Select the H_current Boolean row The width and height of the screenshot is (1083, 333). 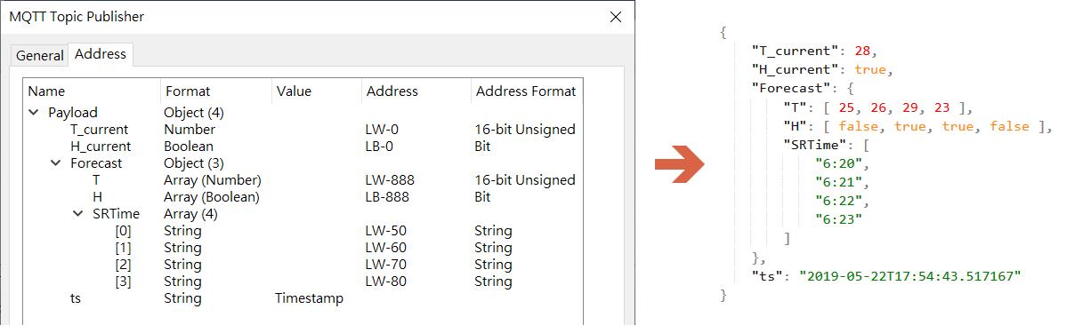pyautogui.click(x=303, y=147)
